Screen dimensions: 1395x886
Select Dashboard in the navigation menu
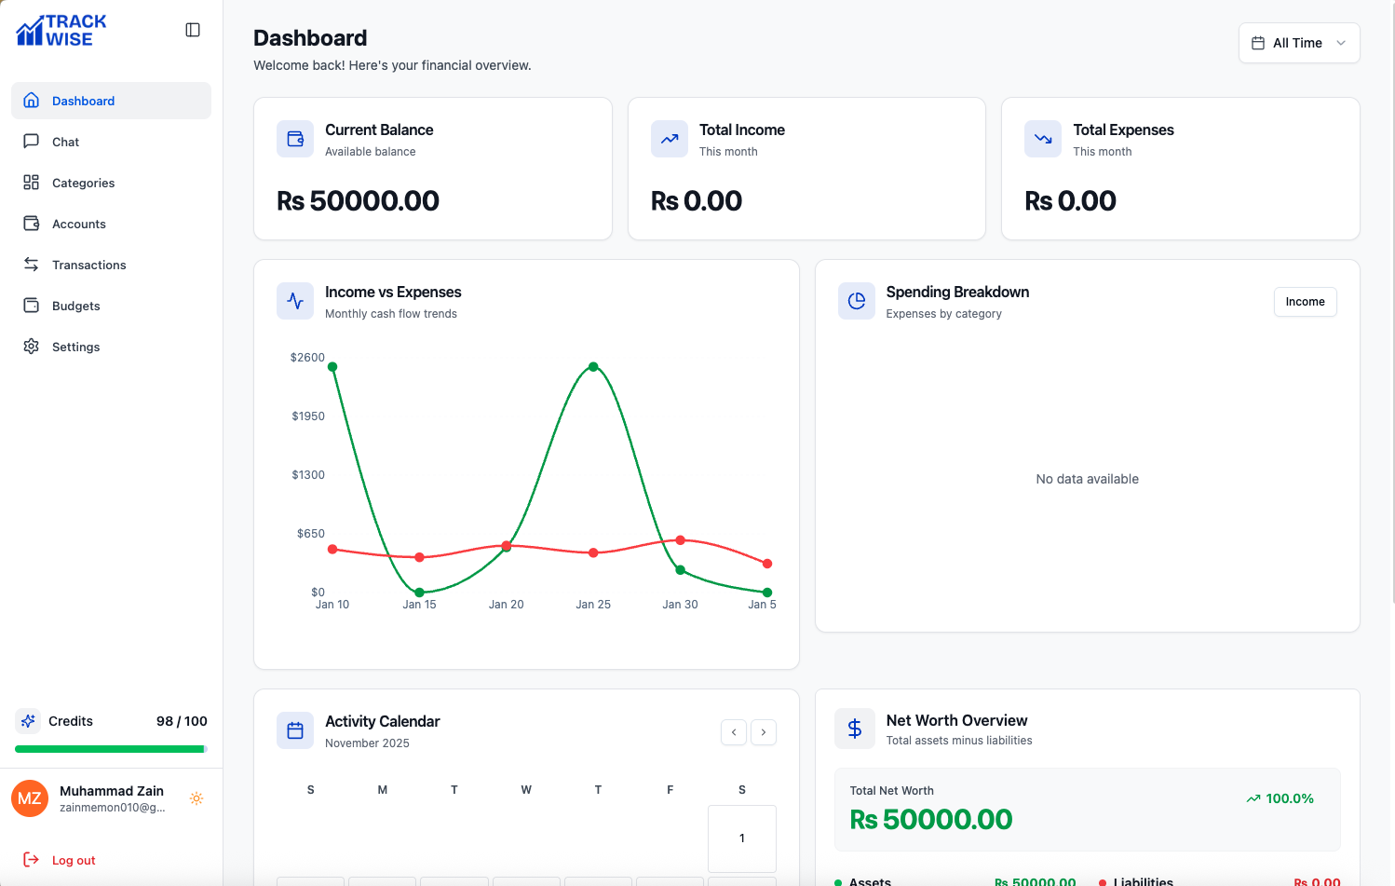click(84, 101)
